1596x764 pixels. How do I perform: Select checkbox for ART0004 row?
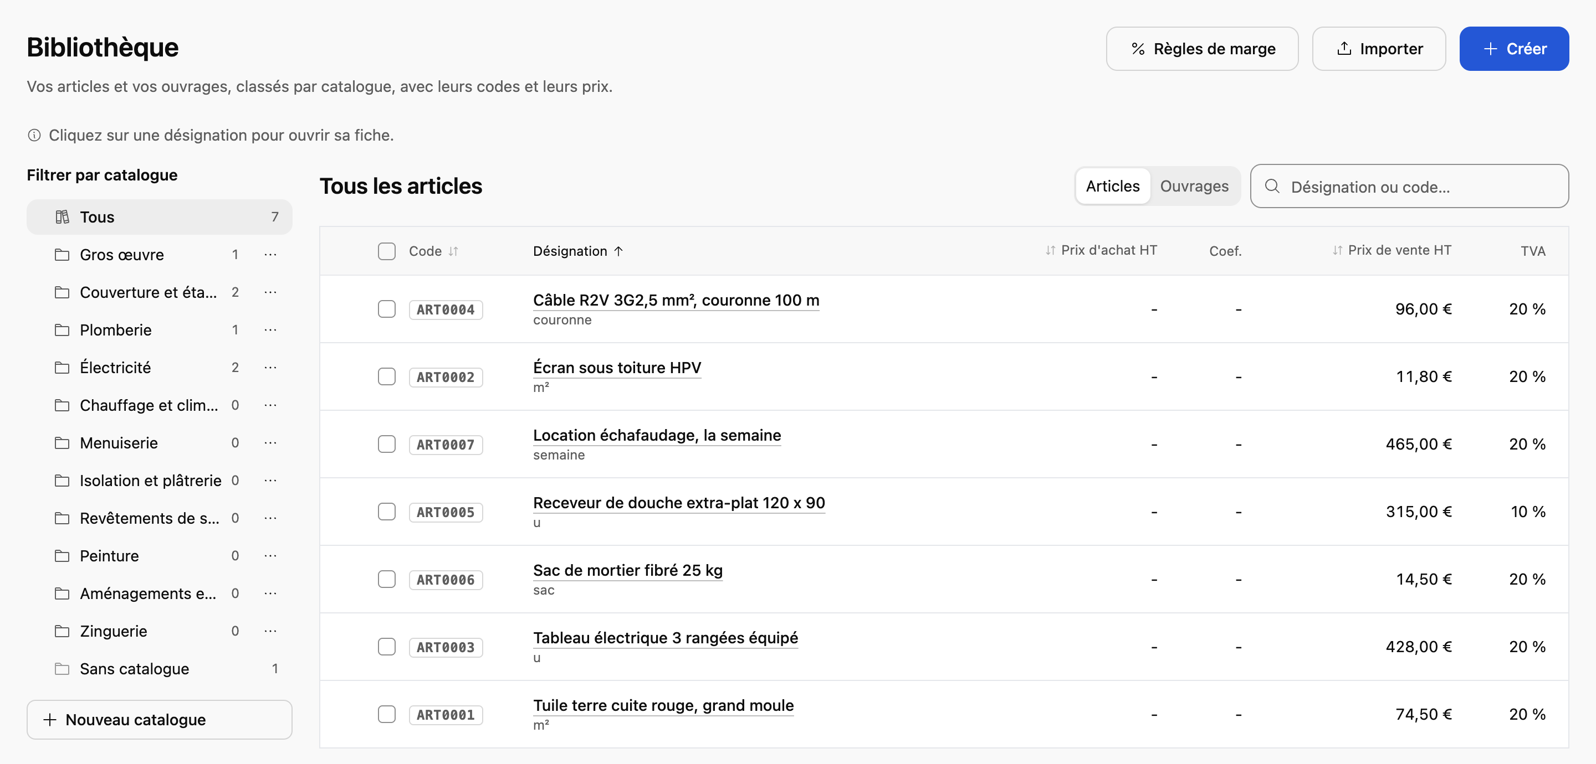(x=387, y=309)
